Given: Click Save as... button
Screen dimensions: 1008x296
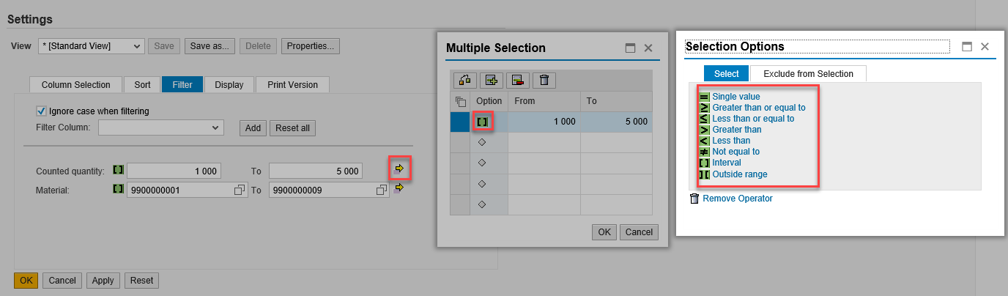Looking at the screenshot, I should pos(210,46).
